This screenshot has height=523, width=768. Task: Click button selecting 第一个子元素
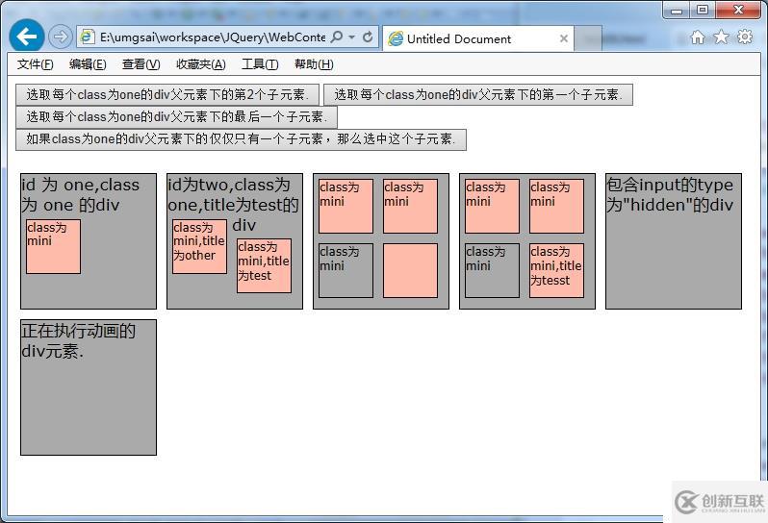(478, 94)
